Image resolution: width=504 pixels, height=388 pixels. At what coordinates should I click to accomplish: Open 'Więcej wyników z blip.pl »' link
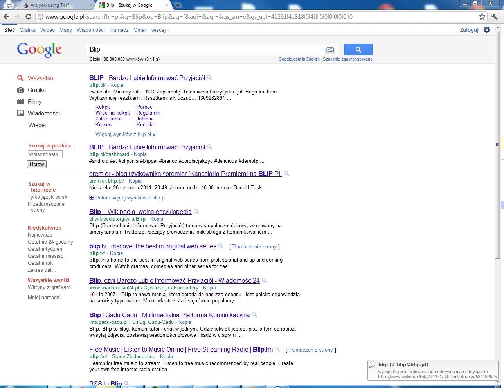[x=125, y=134]
